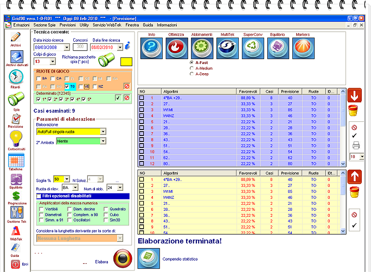
Task: Expand the Colpi di gioco dropdown
Action: pyautogui.click(x=52, y=61)
